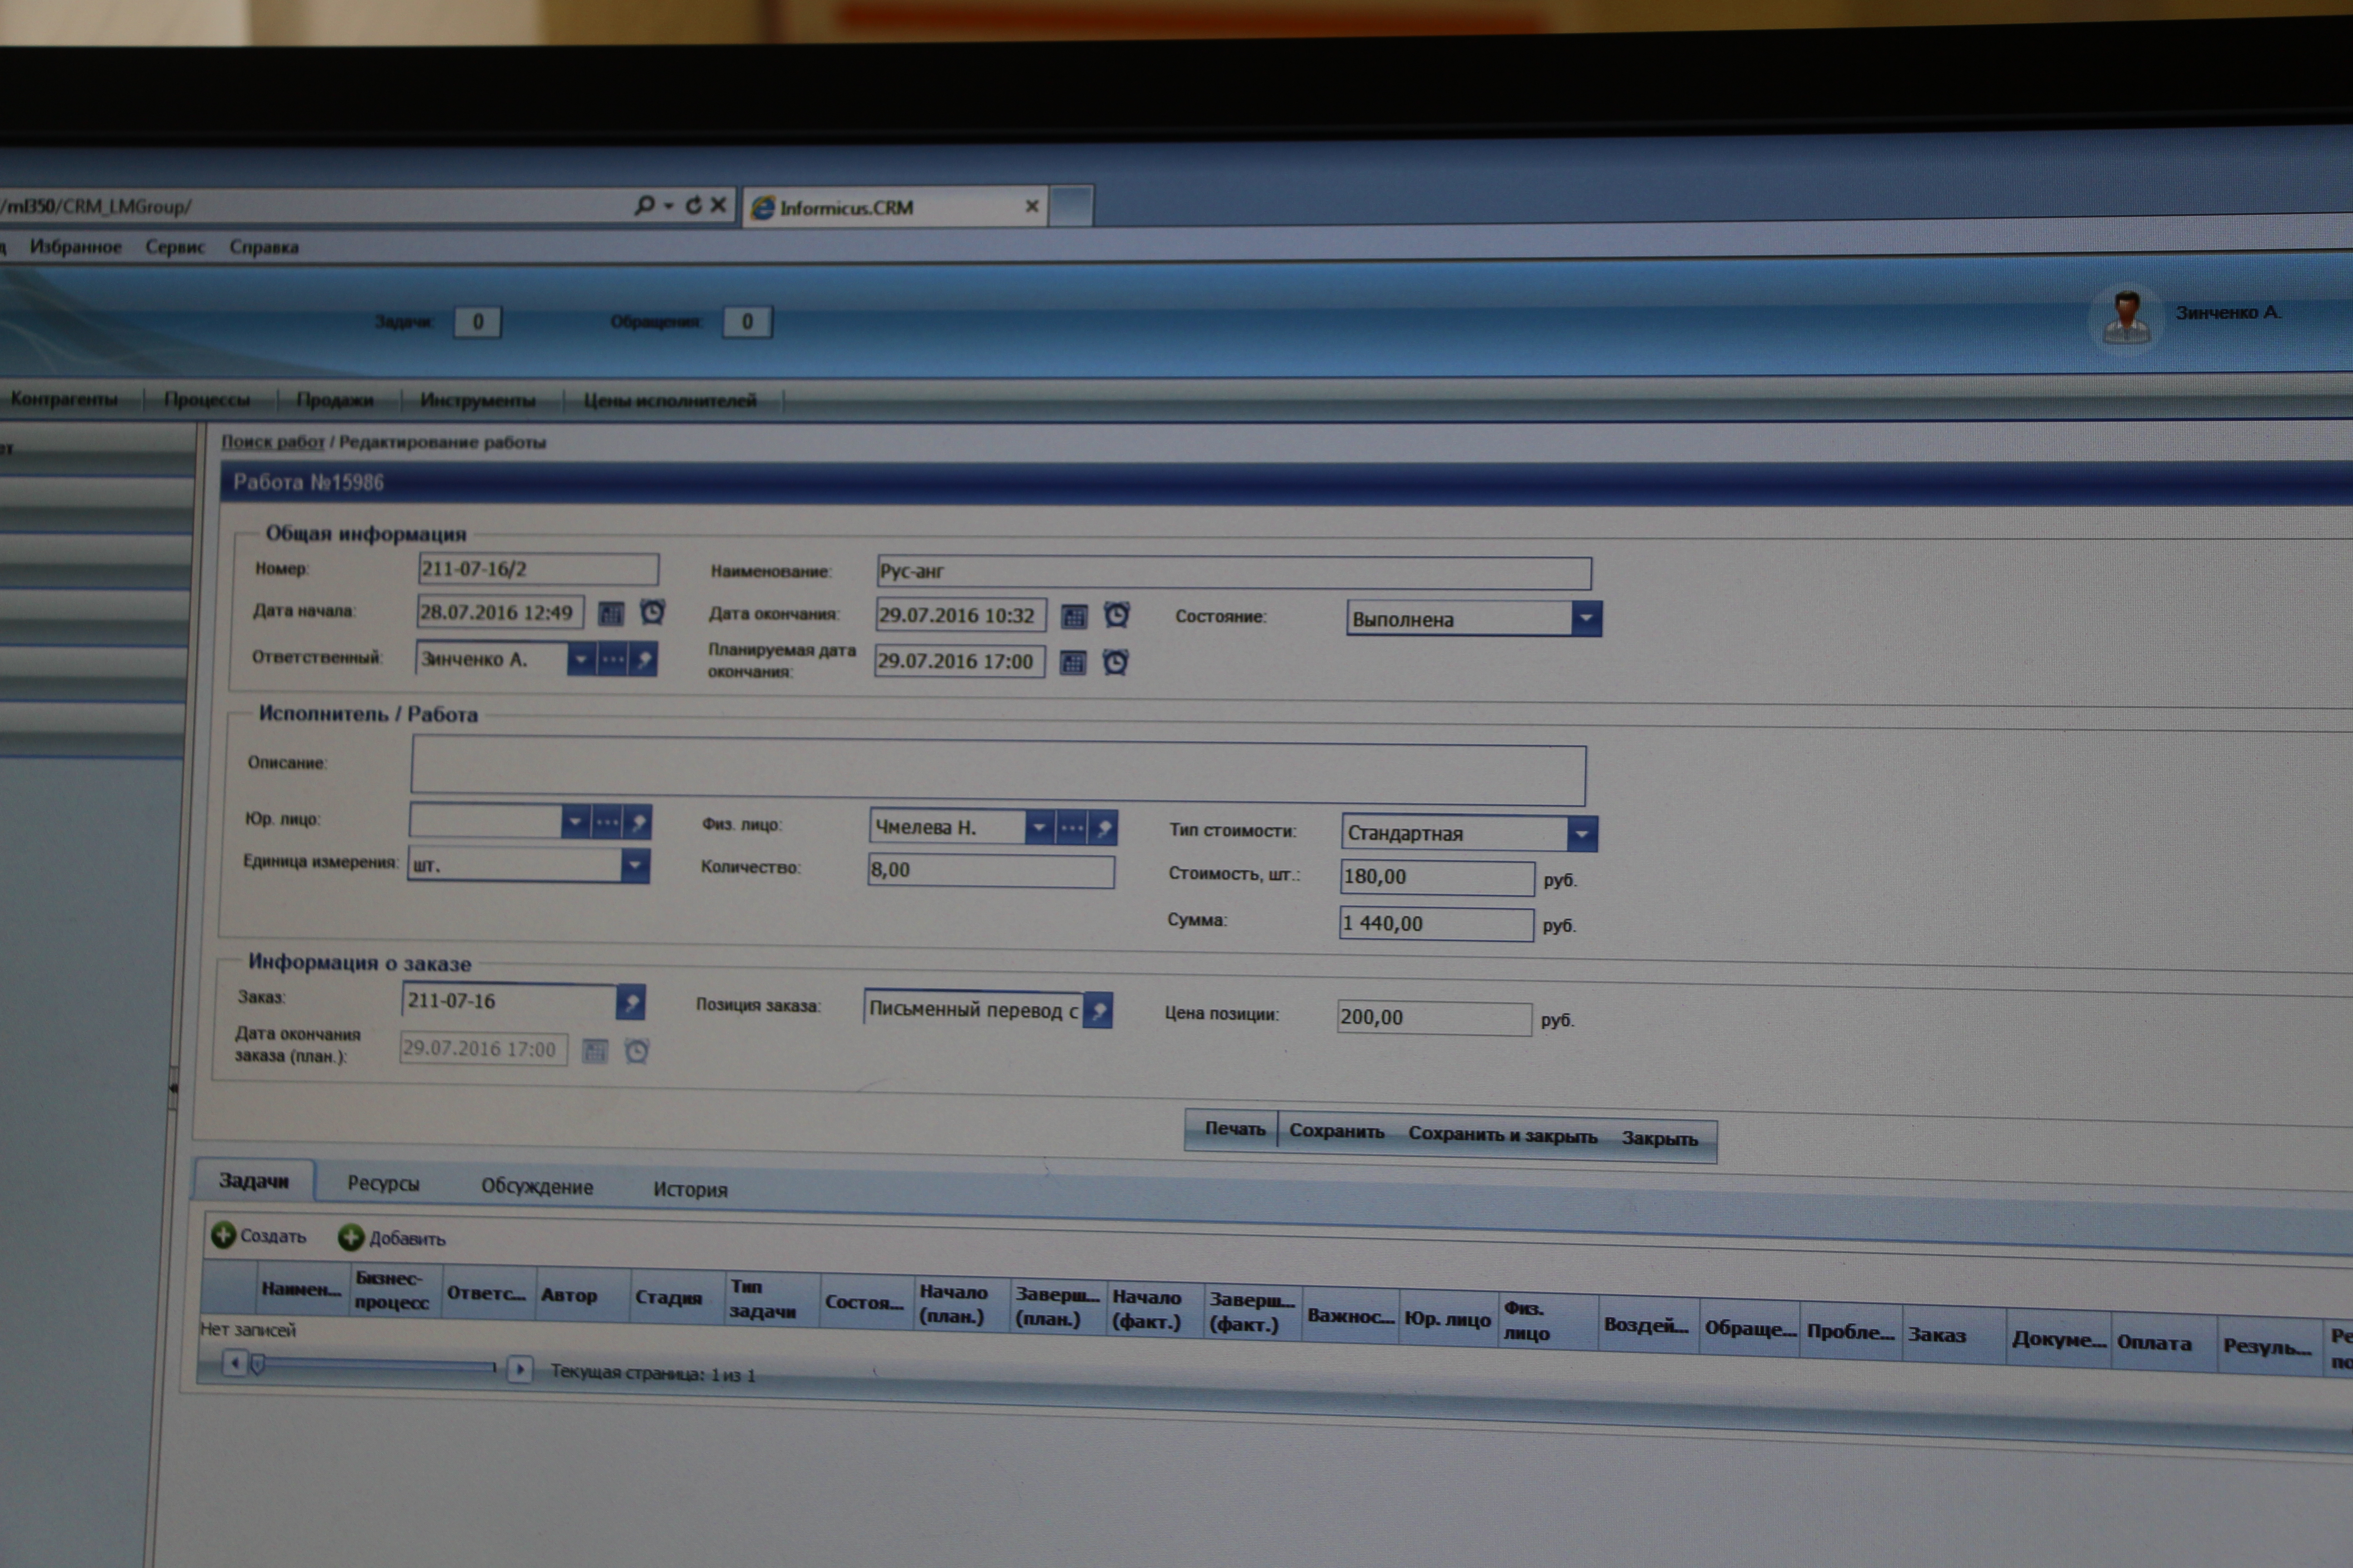
Task: Open calendar for Планируемая дата окончания
Action: point(1073,663)
